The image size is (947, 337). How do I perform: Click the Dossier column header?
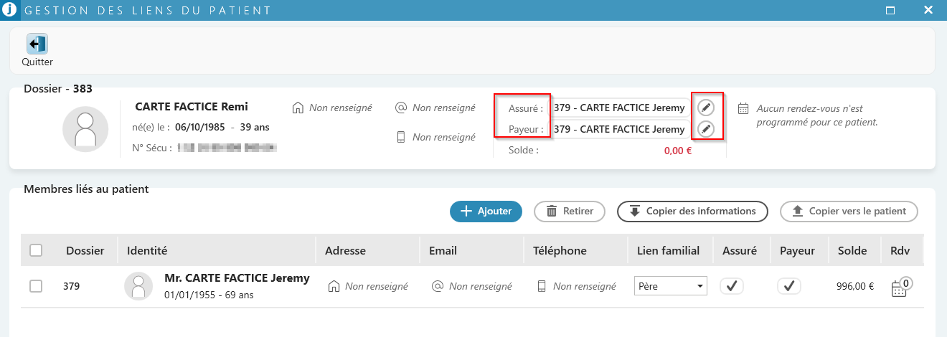(85, 250)
